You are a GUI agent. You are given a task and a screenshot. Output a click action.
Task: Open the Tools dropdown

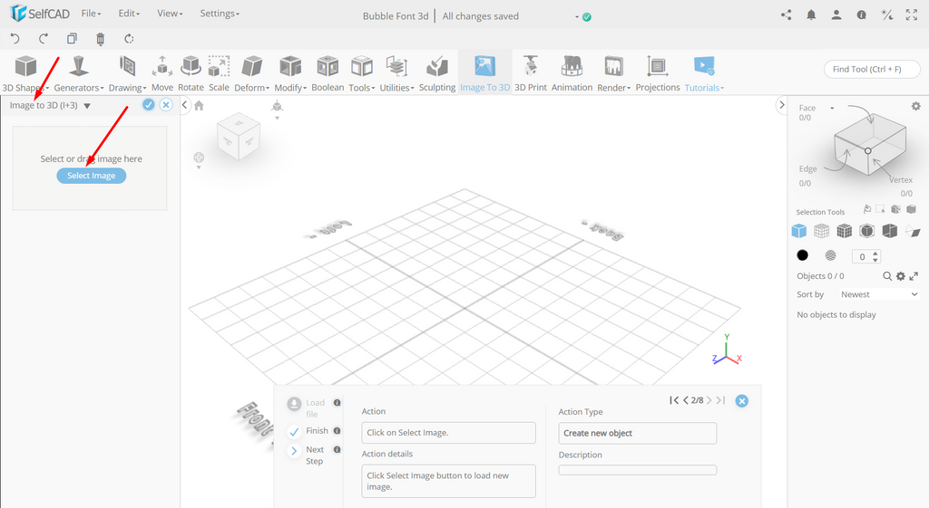pos(361,73)
